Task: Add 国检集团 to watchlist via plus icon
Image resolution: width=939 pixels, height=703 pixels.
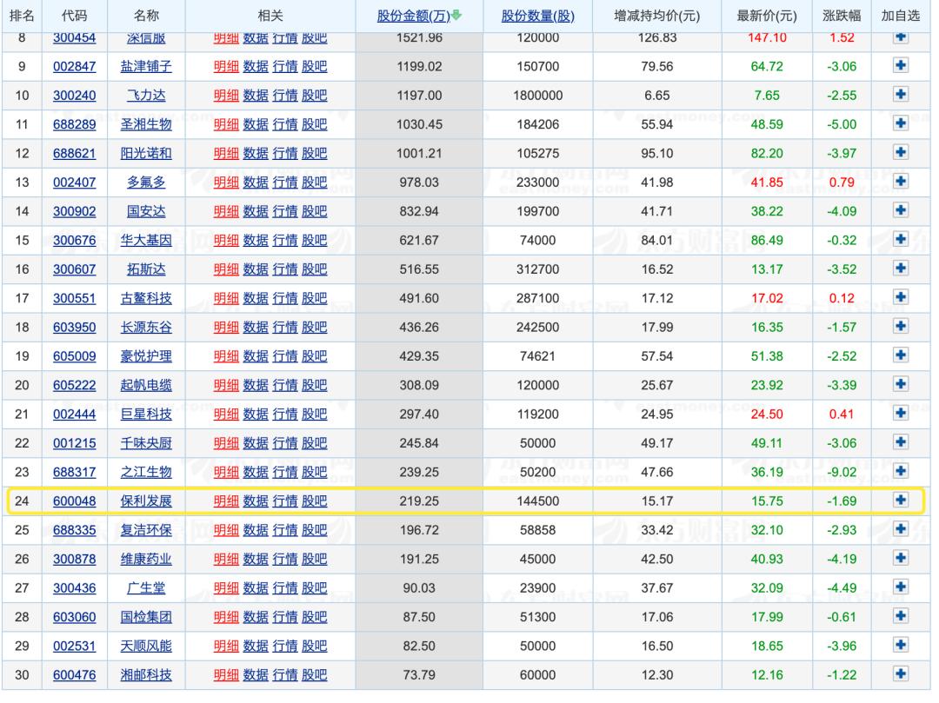Action: click(900, 616)
